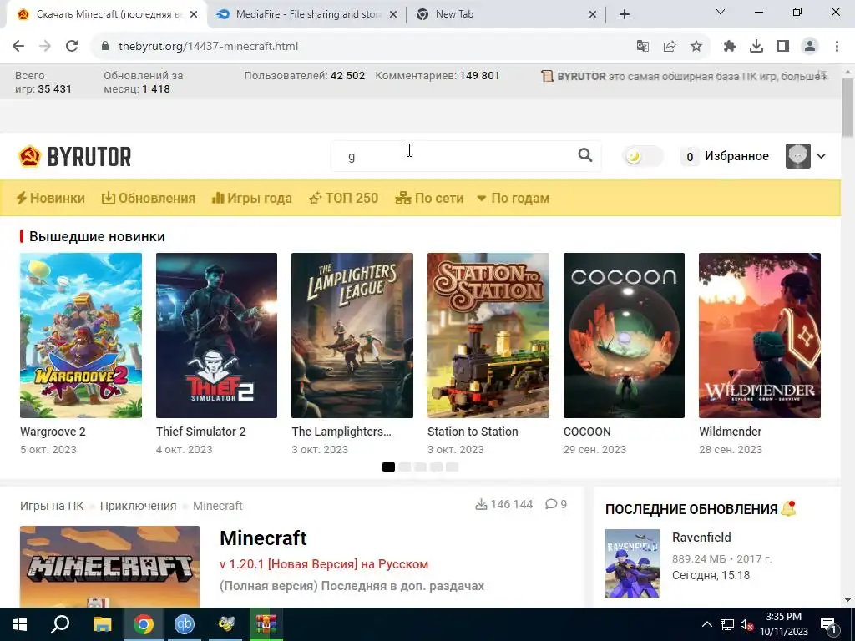Image resolution: width=855 pixels, height=641 pixels.
Task: Click the Wargroove 2 title link
Action: point(53,432)
